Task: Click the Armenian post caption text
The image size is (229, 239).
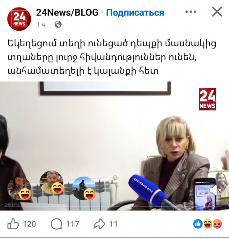Action: click(x=112, y=57)
